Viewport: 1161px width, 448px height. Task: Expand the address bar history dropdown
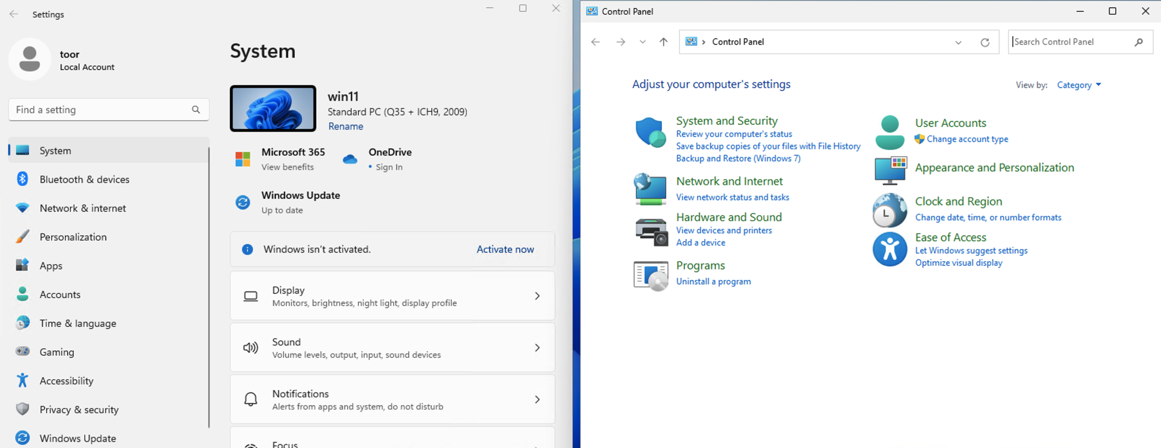tap(958, 42)
